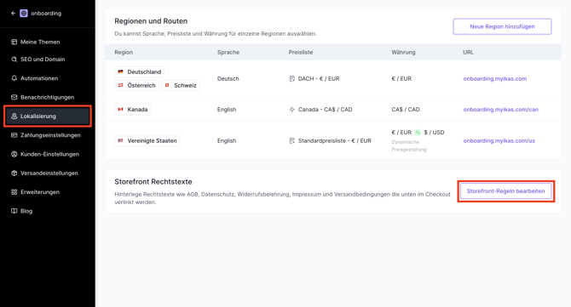Click English in Vereinigte Staaten row
This screenshot has height=307, width=571.
point(227,140)
